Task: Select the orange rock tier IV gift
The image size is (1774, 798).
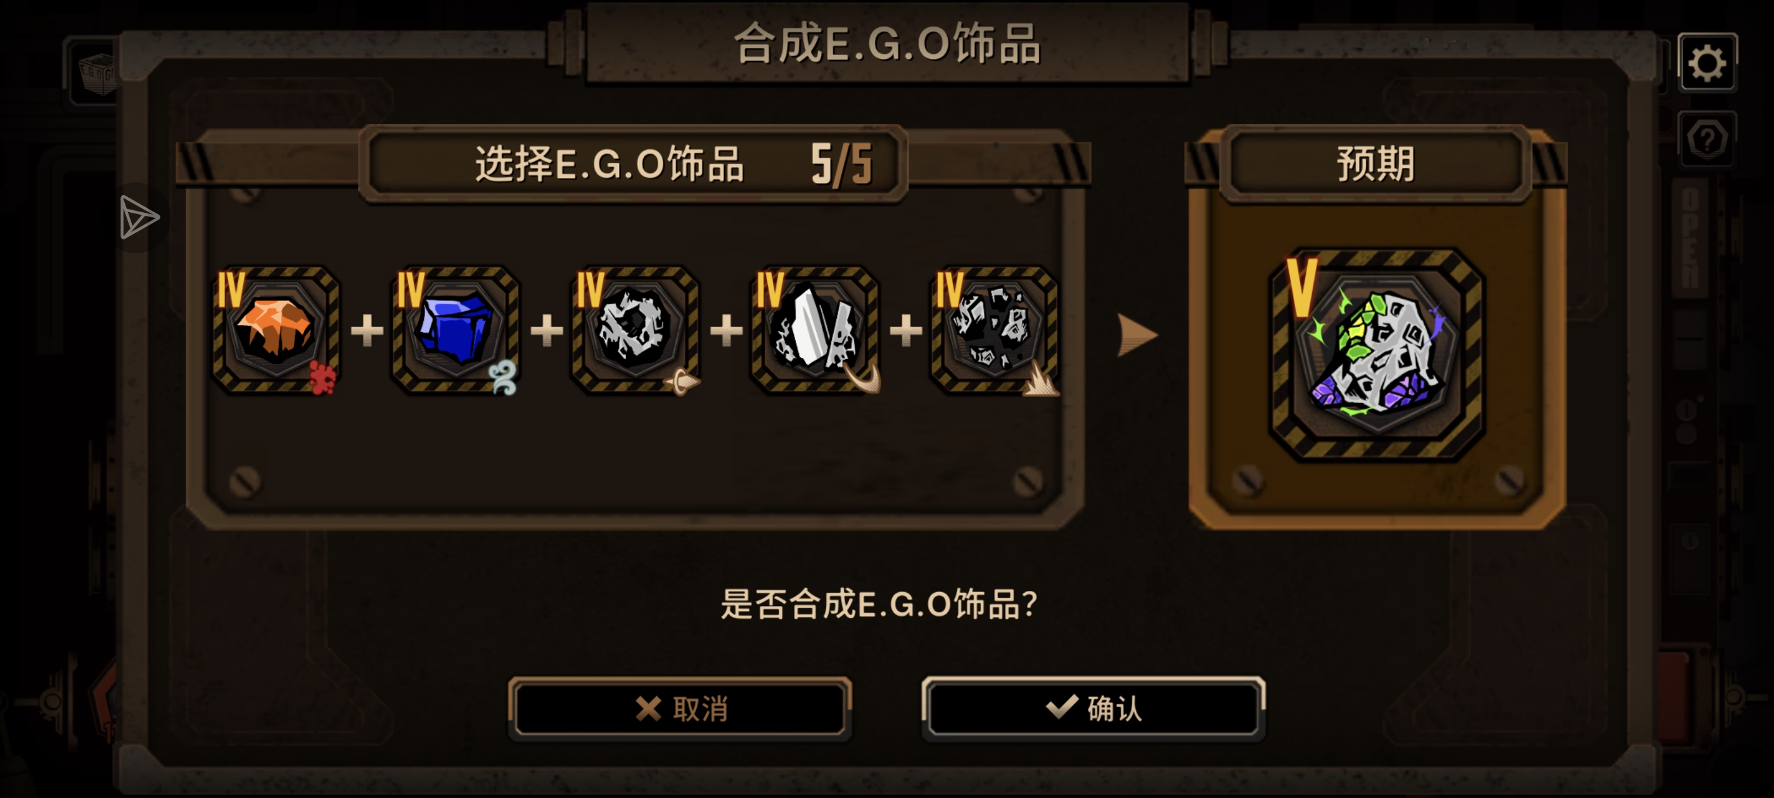Action: point(276,331)
